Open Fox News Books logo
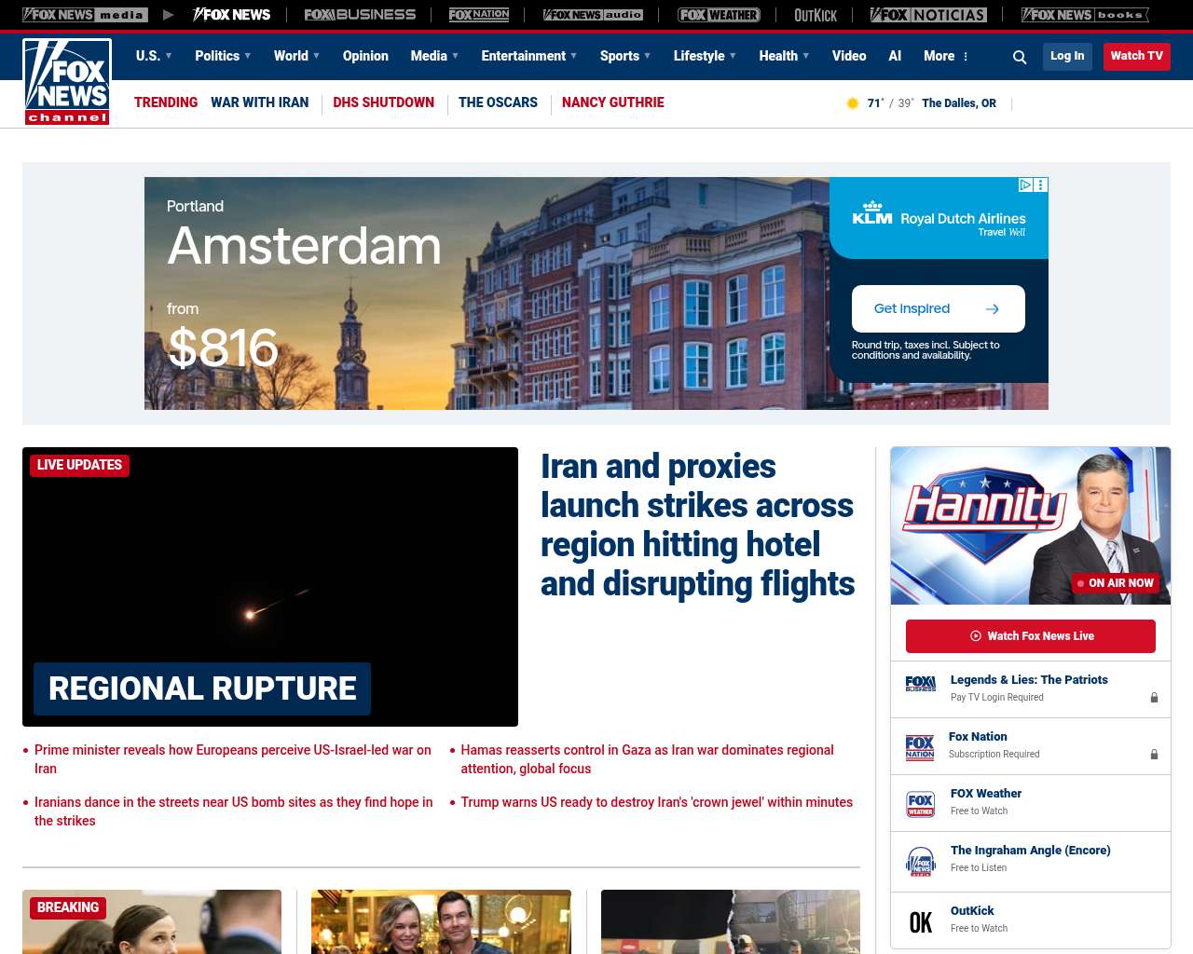The image size is (1193, 954). click(x=1085, y=15)
